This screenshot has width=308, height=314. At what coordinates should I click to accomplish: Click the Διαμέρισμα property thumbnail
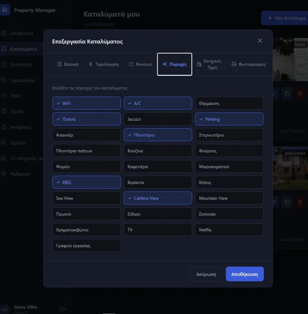tap(291, 168)
